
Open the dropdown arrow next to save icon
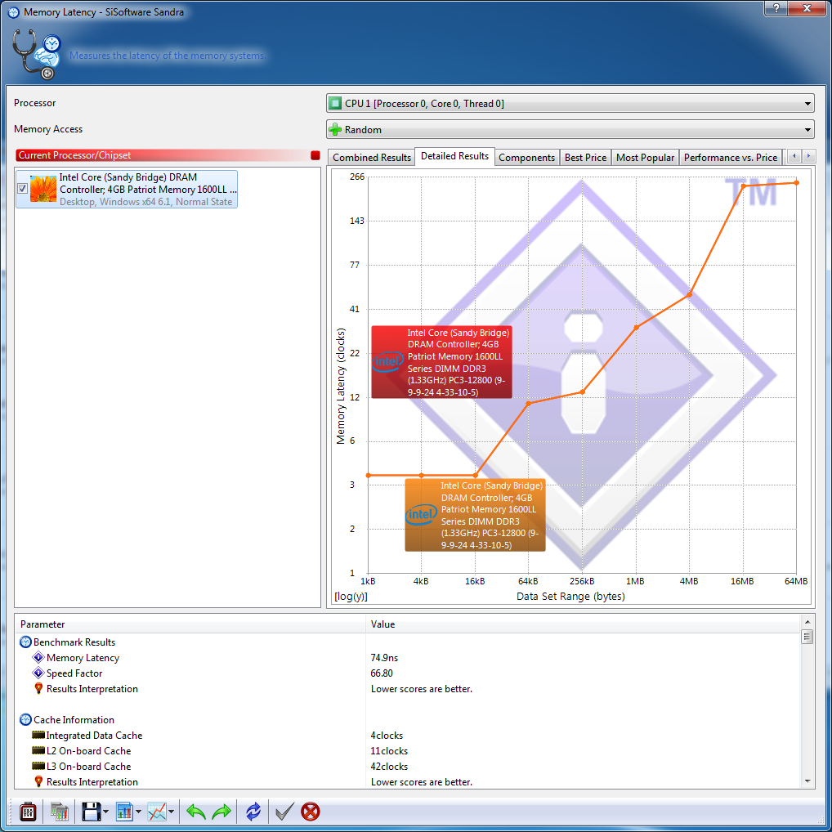click(106, 812)
